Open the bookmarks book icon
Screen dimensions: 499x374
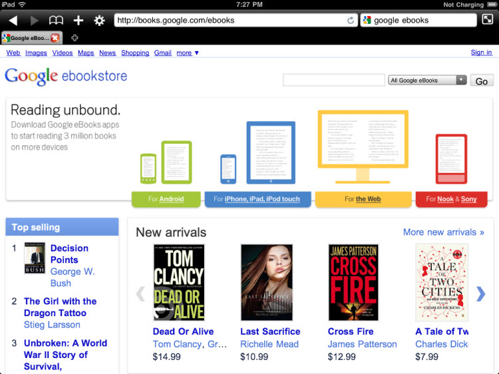pos(56,21)
